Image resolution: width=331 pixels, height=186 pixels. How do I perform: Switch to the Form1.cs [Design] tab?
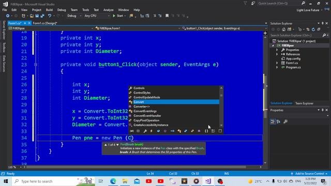tap(45, 23)
